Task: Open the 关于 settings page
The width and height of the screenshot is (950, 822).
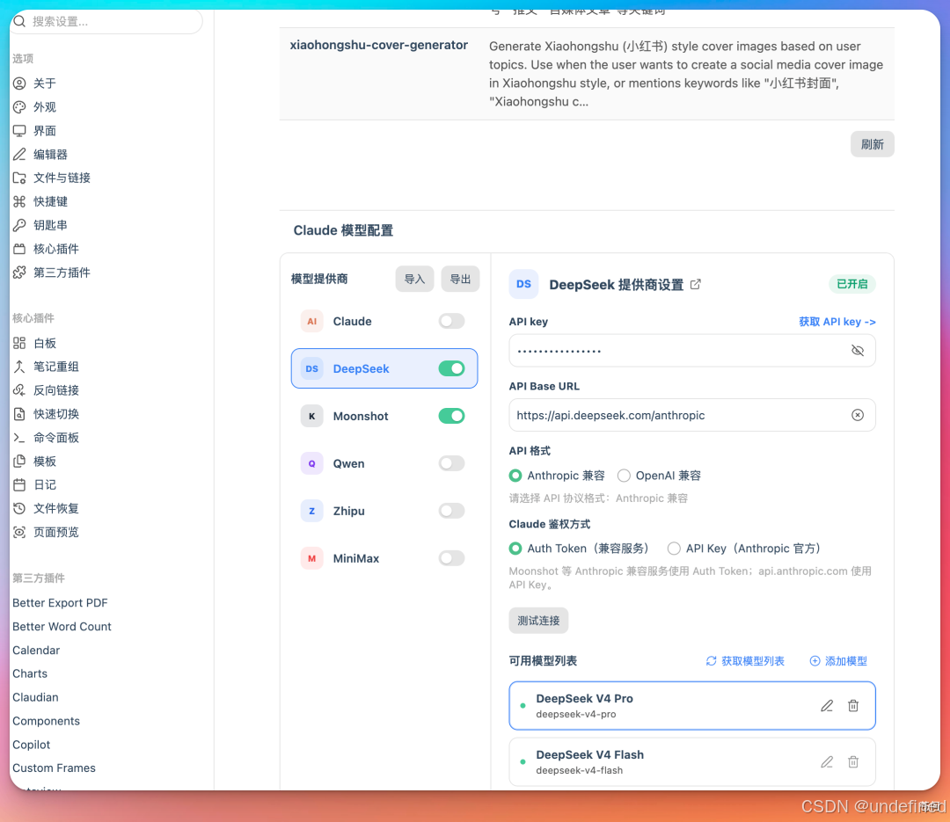Action: [x=44, y=83]
